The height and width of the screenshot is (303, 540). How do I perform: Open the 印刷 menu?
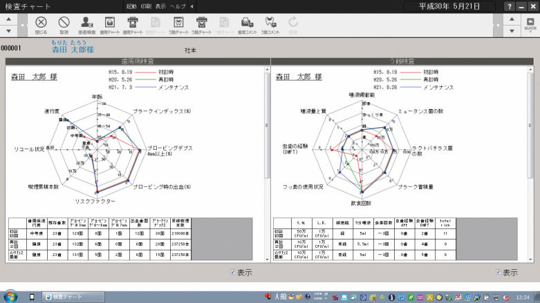[x=146, y=6]
